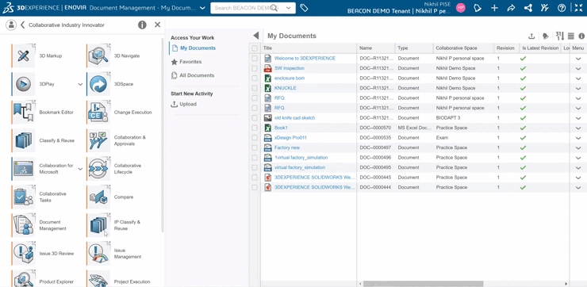Open the Issue Management app
The image size is (587, 287).
(x=98, y=254)
